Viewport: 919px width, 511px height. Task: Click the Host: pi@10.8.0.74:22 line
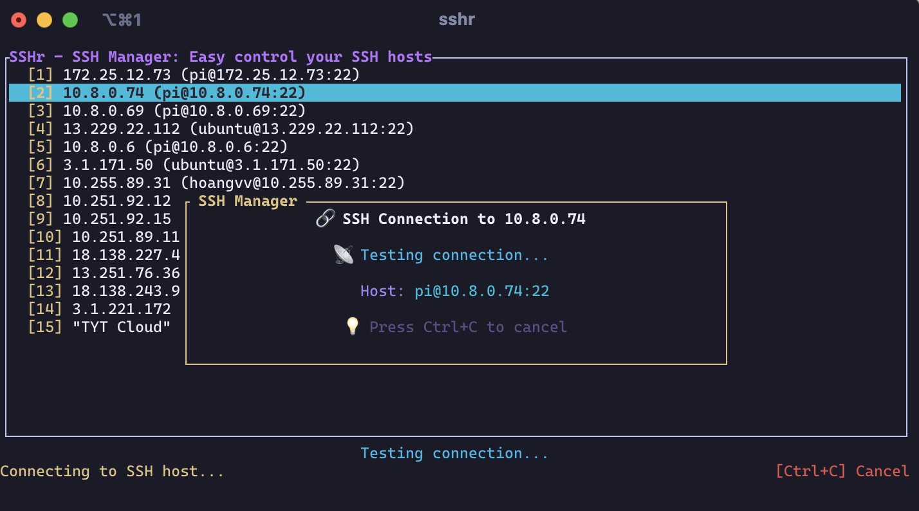pos(454,291)
